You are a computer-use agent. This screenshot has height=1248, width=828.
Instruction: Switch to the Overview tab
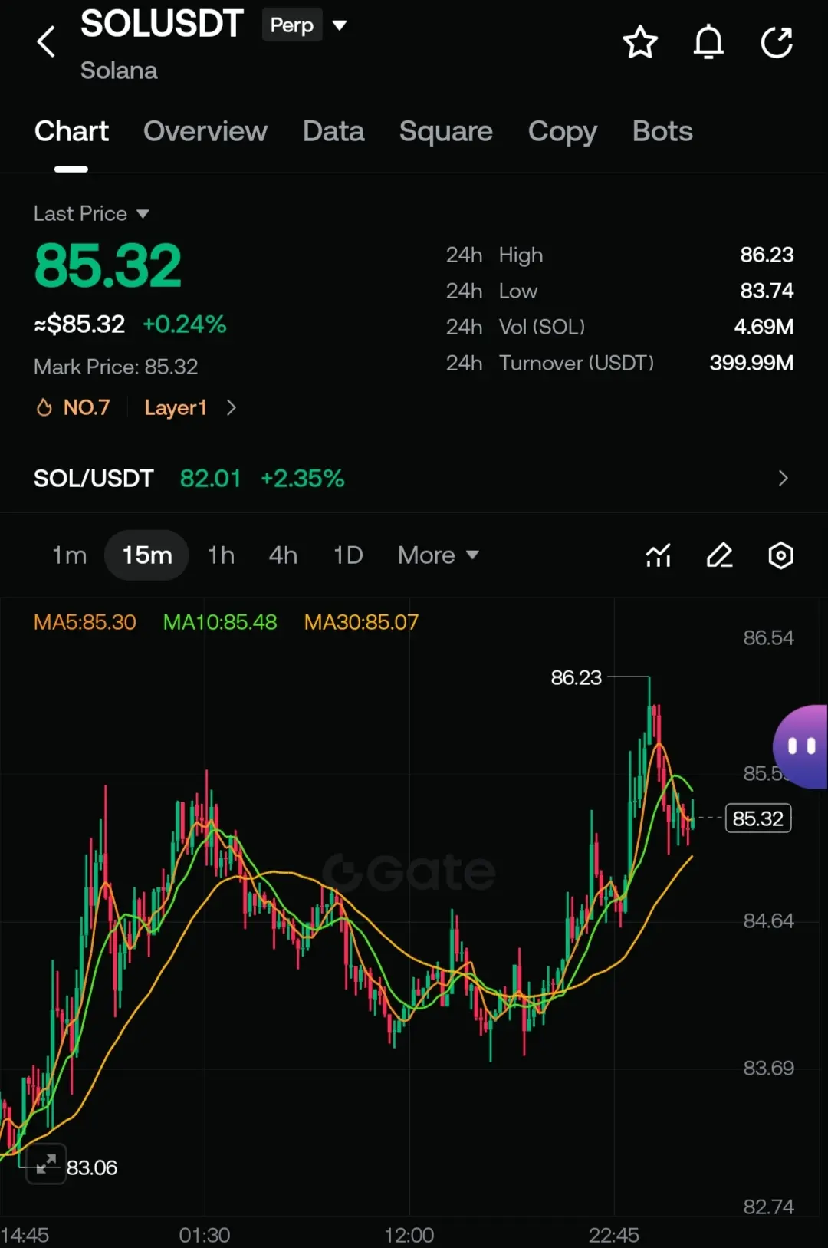point(205,131)
